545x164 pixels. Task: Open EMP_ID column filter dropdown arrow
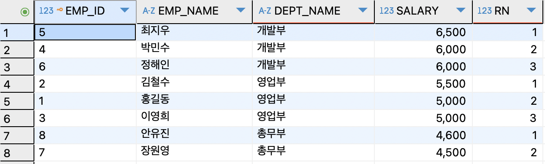click(x=125, y=10)
